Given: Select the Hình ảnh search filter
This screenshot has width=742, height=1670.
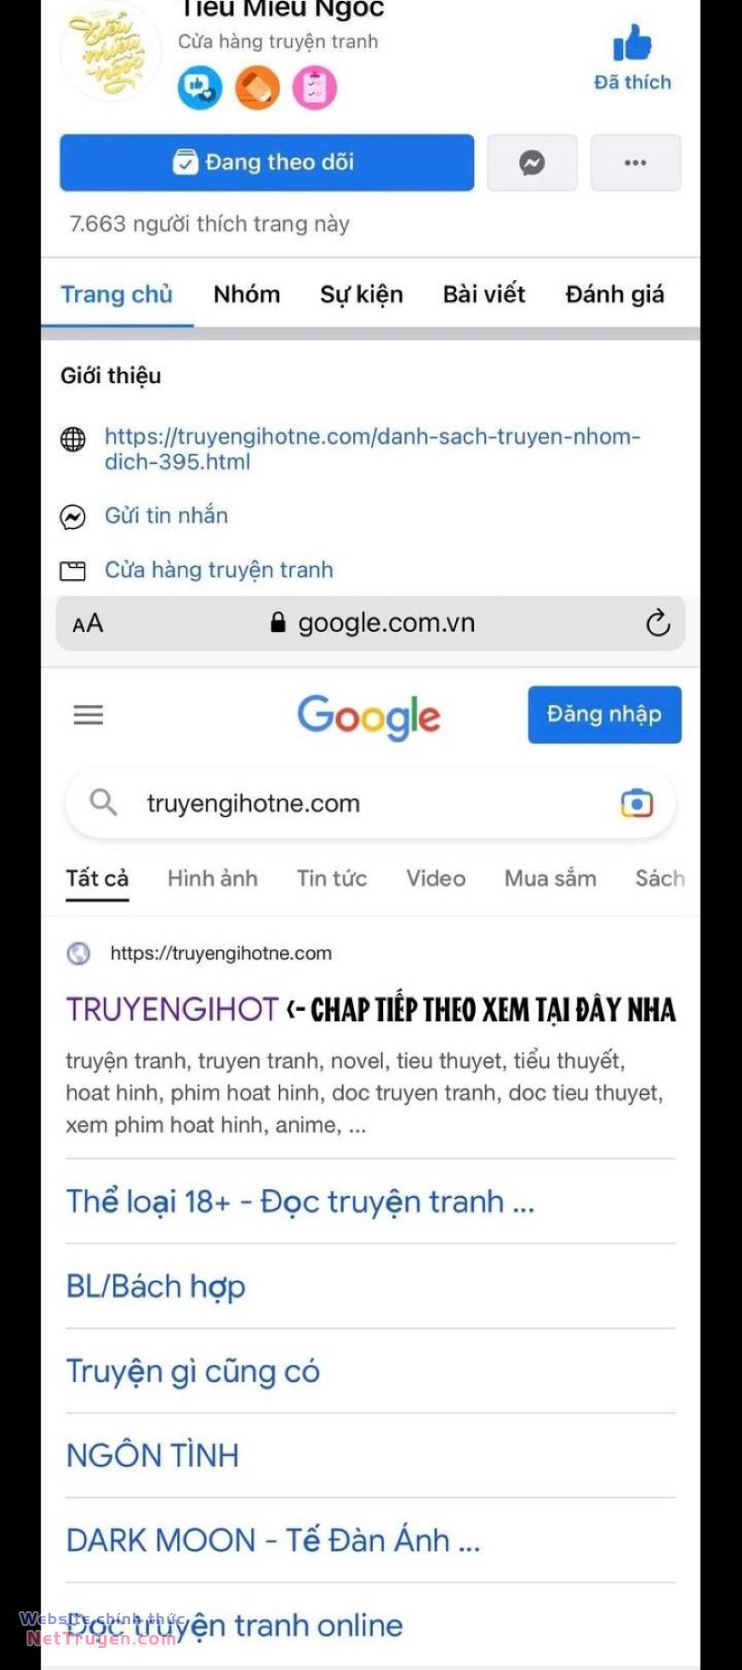Looking at the screenshot, I should pyautogui.click(x=213, y=878).
